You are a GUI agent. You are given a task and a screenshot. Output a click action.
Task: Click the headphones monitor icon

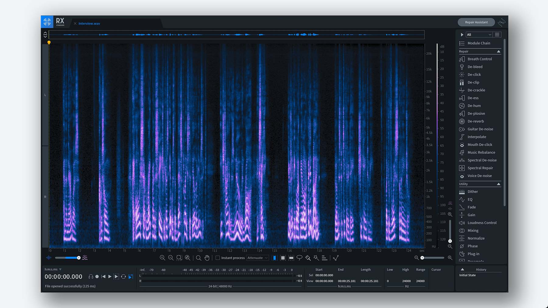pos(91,277)
